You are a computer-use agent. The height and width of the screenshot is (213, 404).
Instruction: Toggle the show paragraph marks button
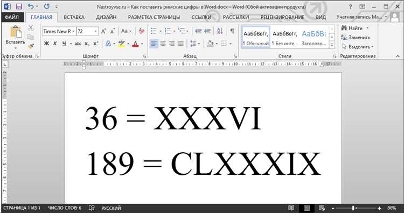[232, 31]
